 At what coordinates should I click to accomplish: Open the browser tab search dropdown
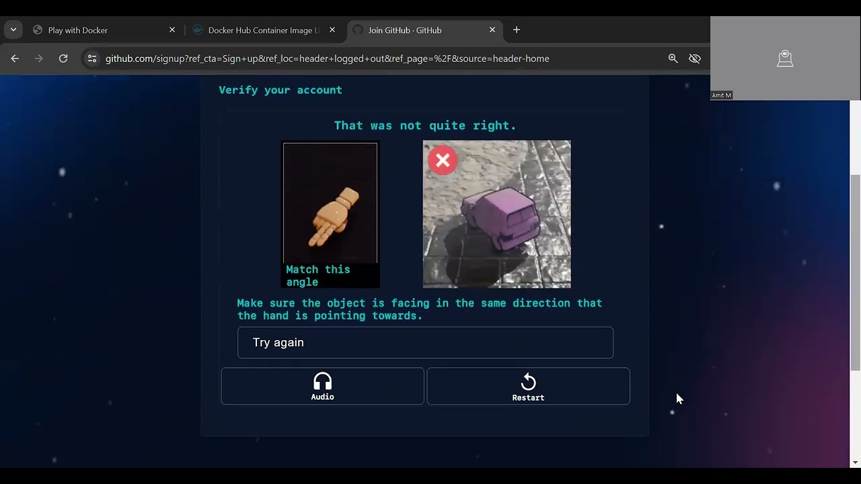click(x=13, y=30)
